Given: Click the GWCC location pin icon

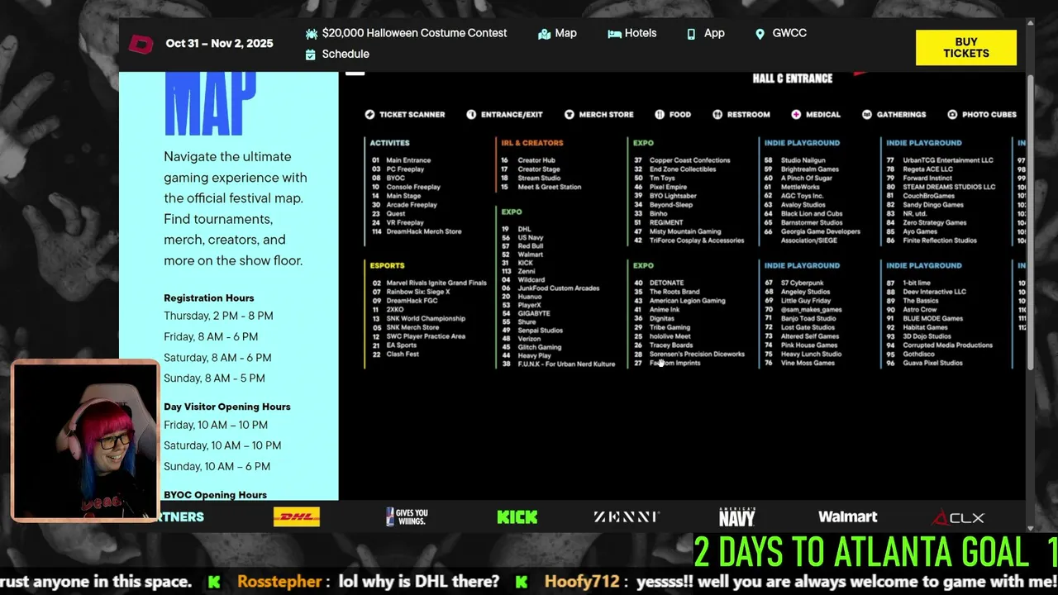Looking at the screenshot, I should [x=760, y=34].
